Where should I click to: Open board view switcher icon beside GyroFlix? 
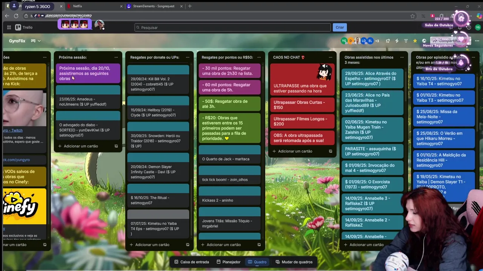pos(33,41)
